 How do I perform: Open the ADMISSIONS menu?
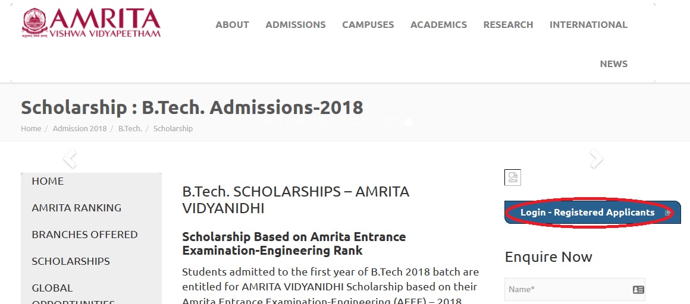pos(296,24)
